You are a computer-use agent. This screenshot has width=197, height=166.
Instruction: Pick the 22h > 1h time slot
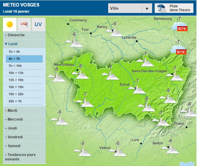pyautogui.click(x=15, y=101)
